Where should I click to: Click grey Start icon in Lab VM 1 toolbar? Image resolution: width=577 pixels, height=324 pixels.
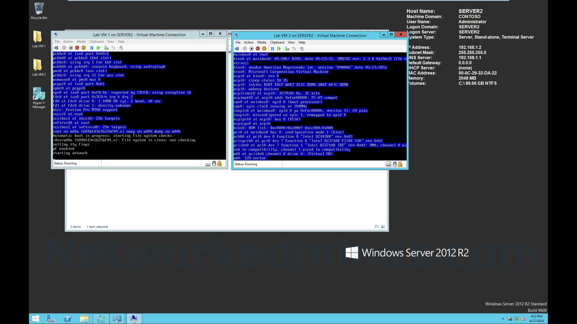[64, 48]
